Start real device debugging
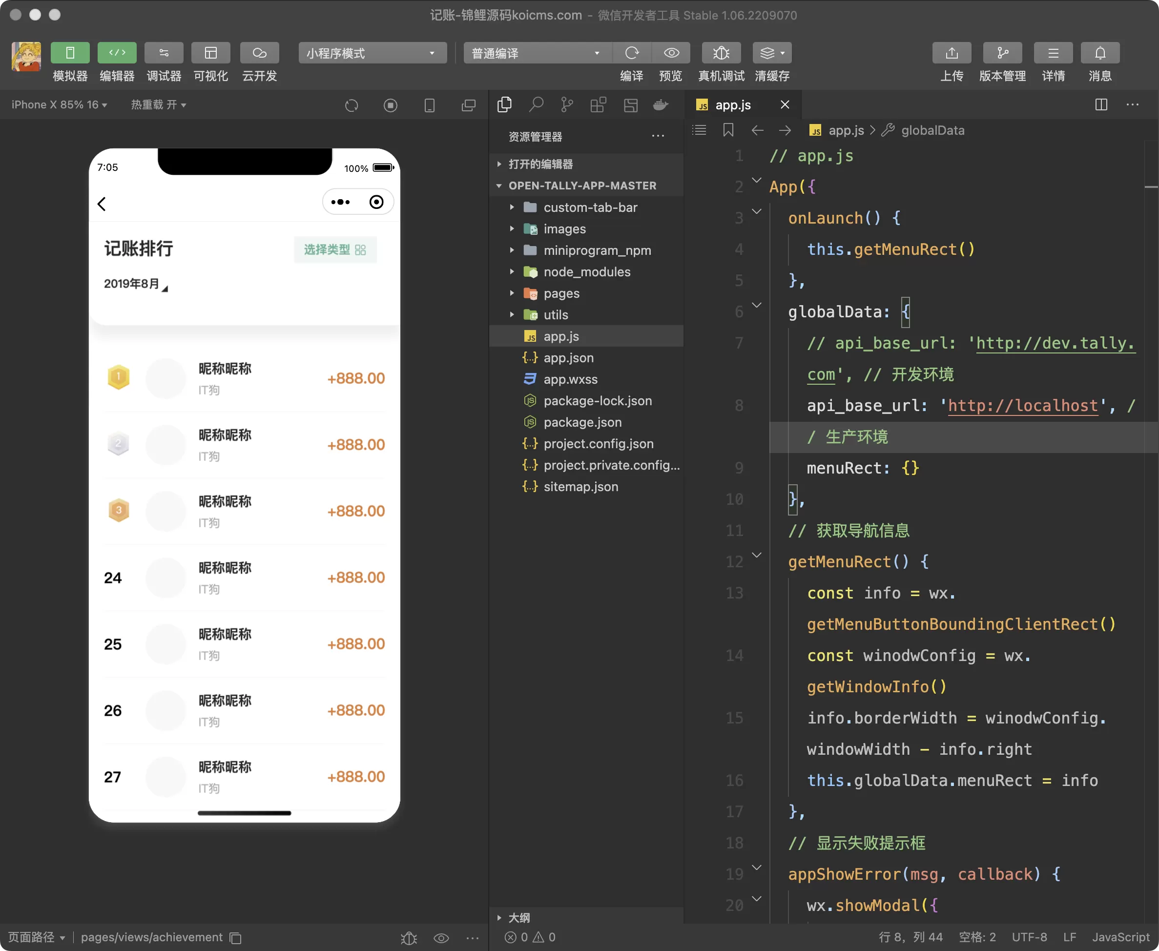The width and height of the screenshot is (1159, 951). 722,53
